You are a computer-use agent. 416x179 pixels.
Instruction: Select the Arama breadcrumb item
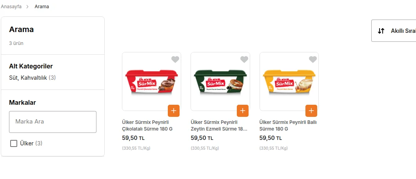coord(42,7)
